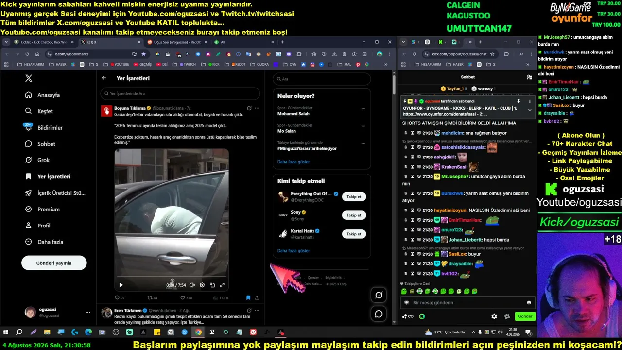
Task: Click the Gönderi yayınla button
Action: pos(54,263)
